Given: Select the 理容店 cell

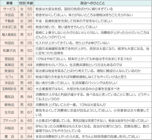Looking at the screenshot, I should (x=9, y=59).
